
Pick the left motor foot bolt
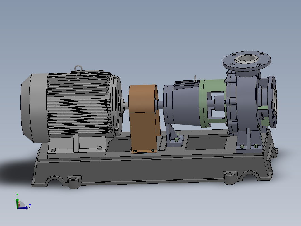(x=53, y=149)
